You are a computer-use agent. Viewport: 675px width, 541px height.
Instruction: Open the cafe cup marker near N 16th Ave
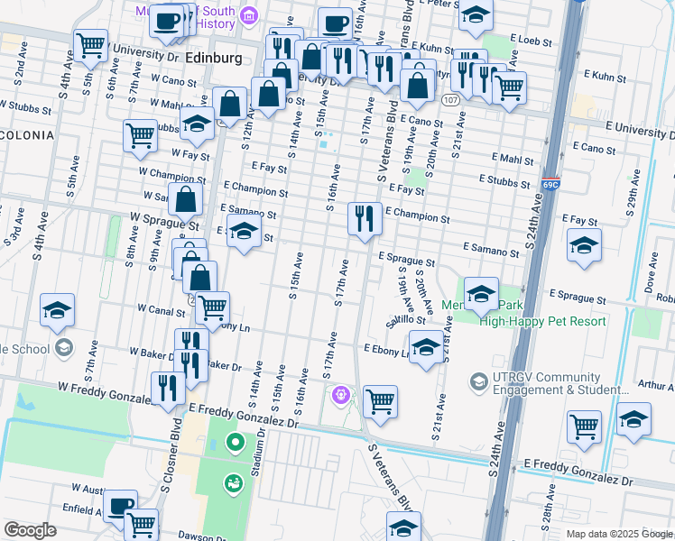point(335,25)
